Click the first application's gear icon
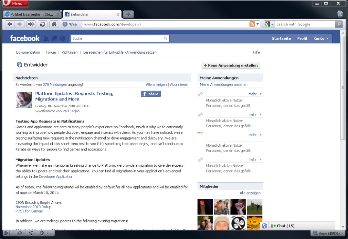 [x=200, y=94]
